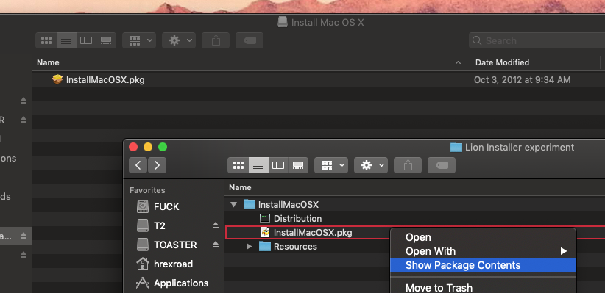Eject the T2 drive

pos(216,225)
